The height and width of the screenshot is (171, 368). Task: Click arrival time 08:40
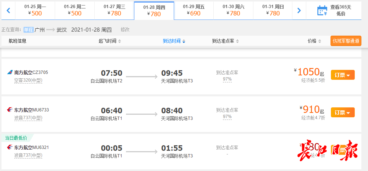point(172,111)
